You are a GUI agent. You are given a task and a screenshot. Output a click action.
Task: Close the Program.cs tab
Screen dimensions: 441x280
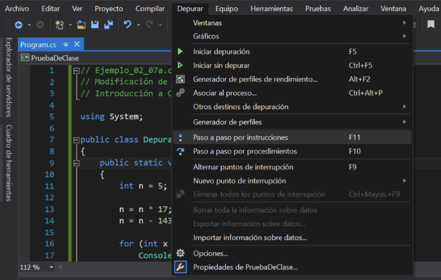pyautogui.click(x=77, y=44)
